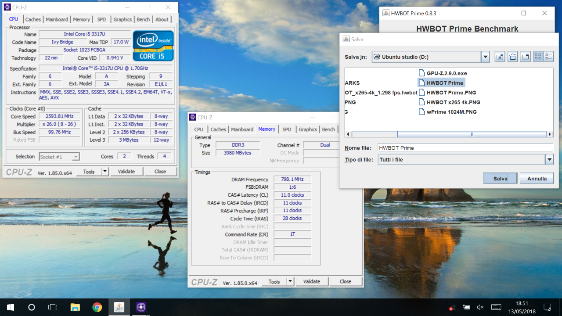562x316 pixels.
Task: Open Google Chrome from taskbar
Action: [x=97, y=307]
